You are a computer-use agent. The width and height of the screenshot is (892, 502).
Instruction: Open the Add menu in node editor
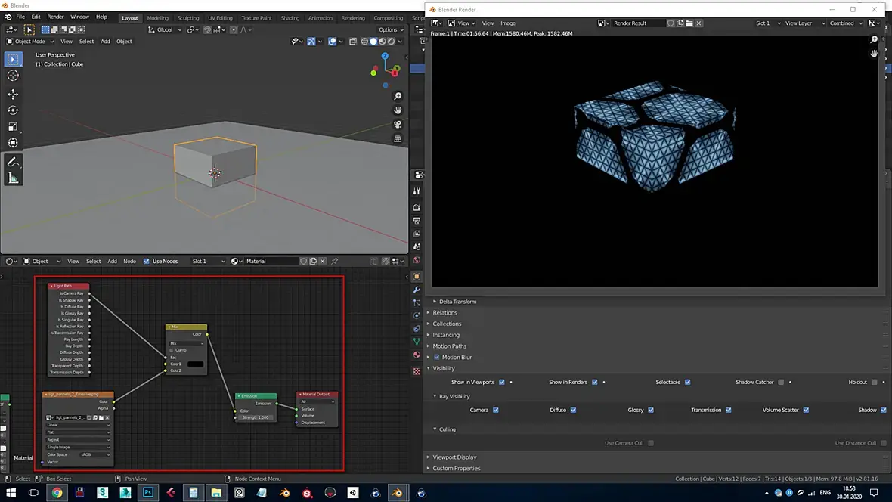[112, 262]
